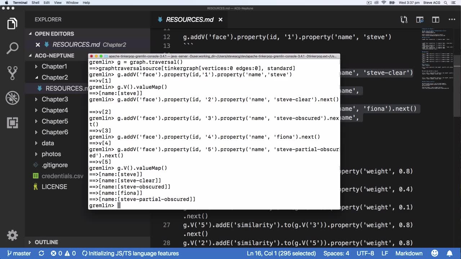Image resolution: width=461 pixels, height=259 pixels.
Task: Close the RESOURCES.md editor tab
Action: pos(220,19)
